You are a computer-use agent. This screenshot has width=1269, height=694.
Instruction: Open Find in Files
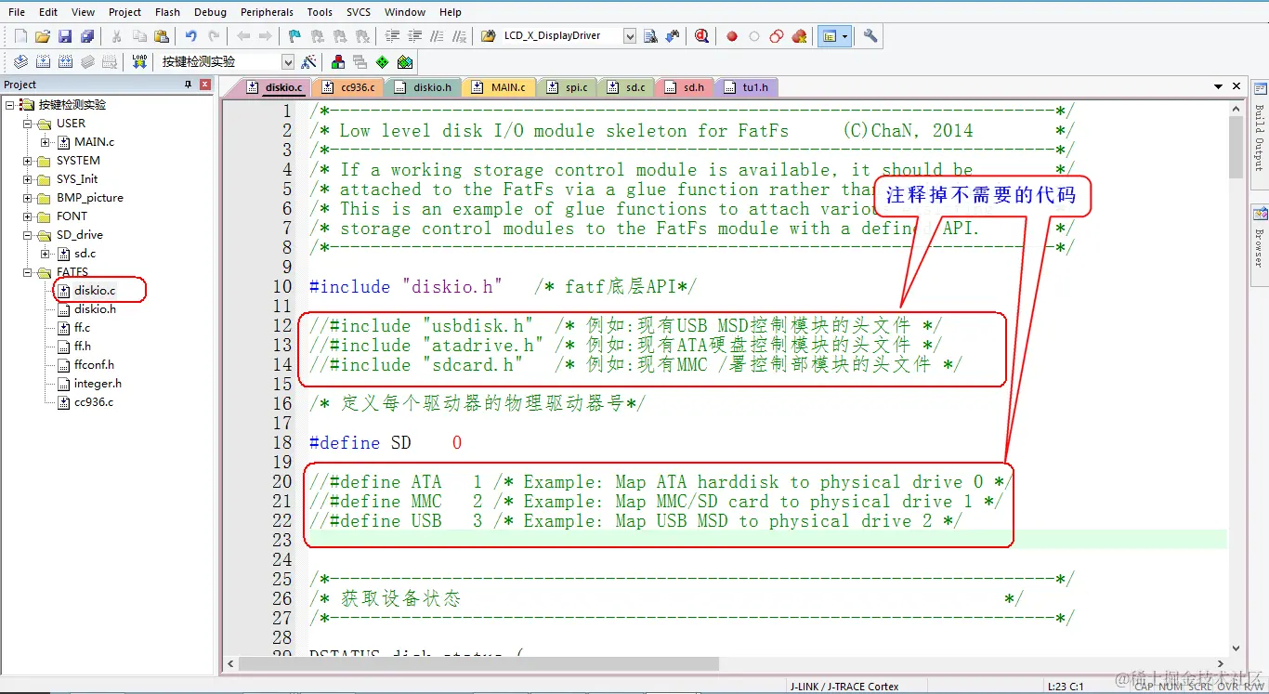tap(489, 36)
